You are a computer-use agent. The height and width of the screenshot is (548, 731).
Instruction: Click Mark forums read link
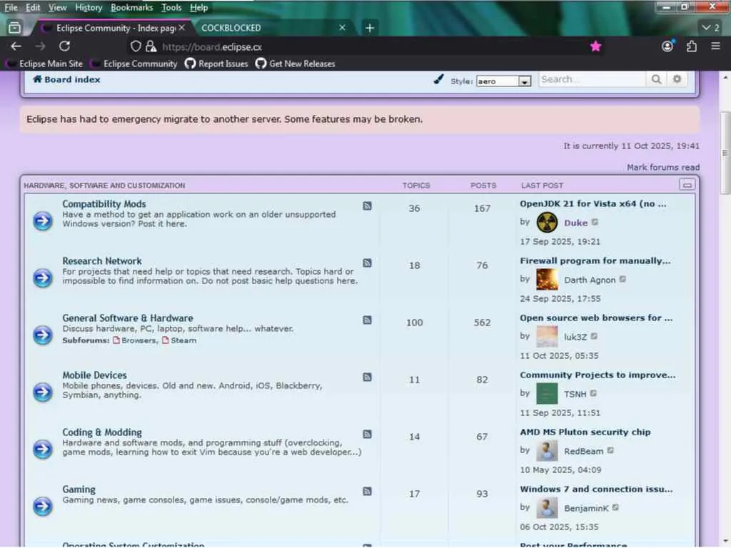(x=663, y=167)
